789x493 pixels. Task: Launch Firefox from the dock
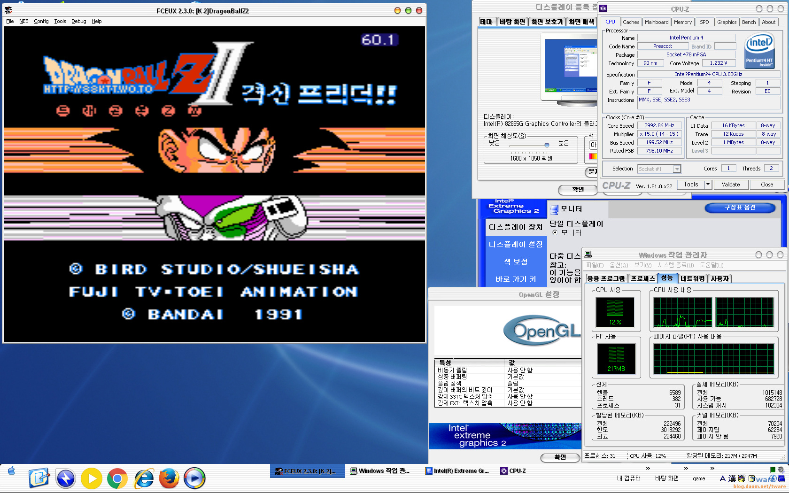point(169,478)
